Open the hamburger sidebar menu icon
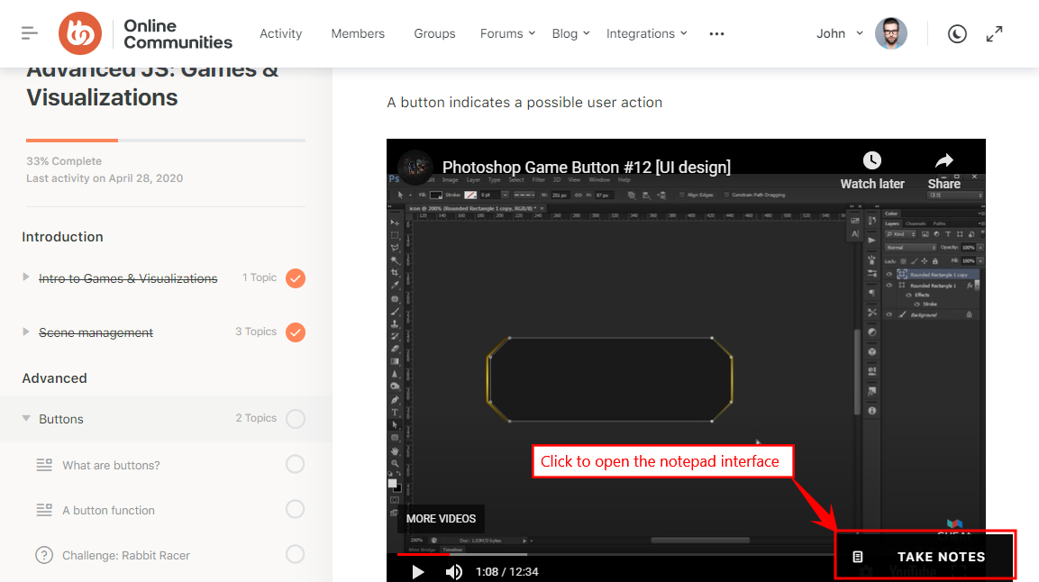 pyautogui.click(x=29, y=33)
